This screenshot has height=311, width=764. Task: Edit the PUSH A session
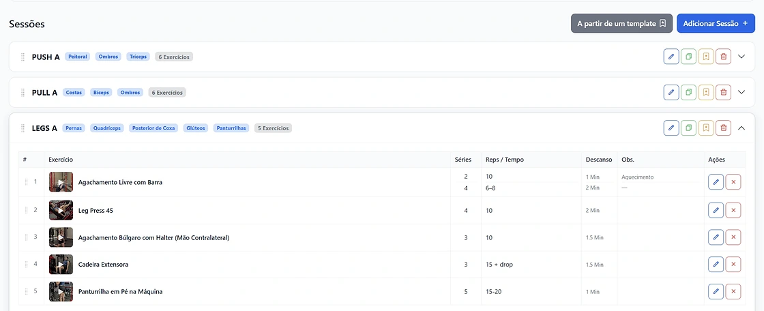coord(671,57)
